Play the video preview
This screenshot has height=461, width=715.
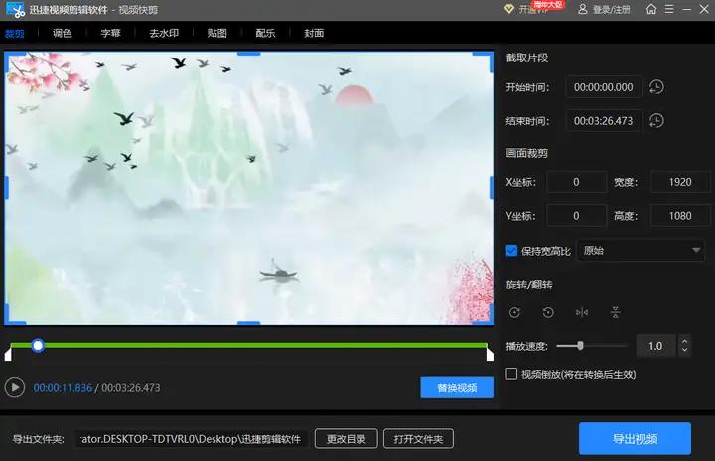(x=14, y=387)
